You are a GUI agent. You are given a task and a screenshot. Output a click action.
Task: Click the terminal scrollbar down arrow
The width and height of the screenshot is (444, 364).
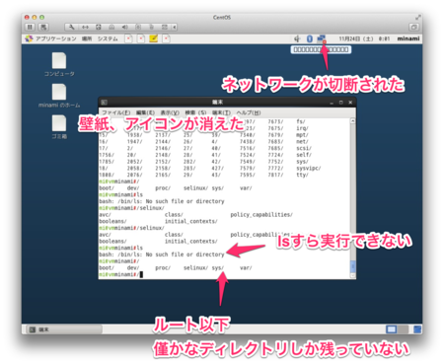coord(352,276)
